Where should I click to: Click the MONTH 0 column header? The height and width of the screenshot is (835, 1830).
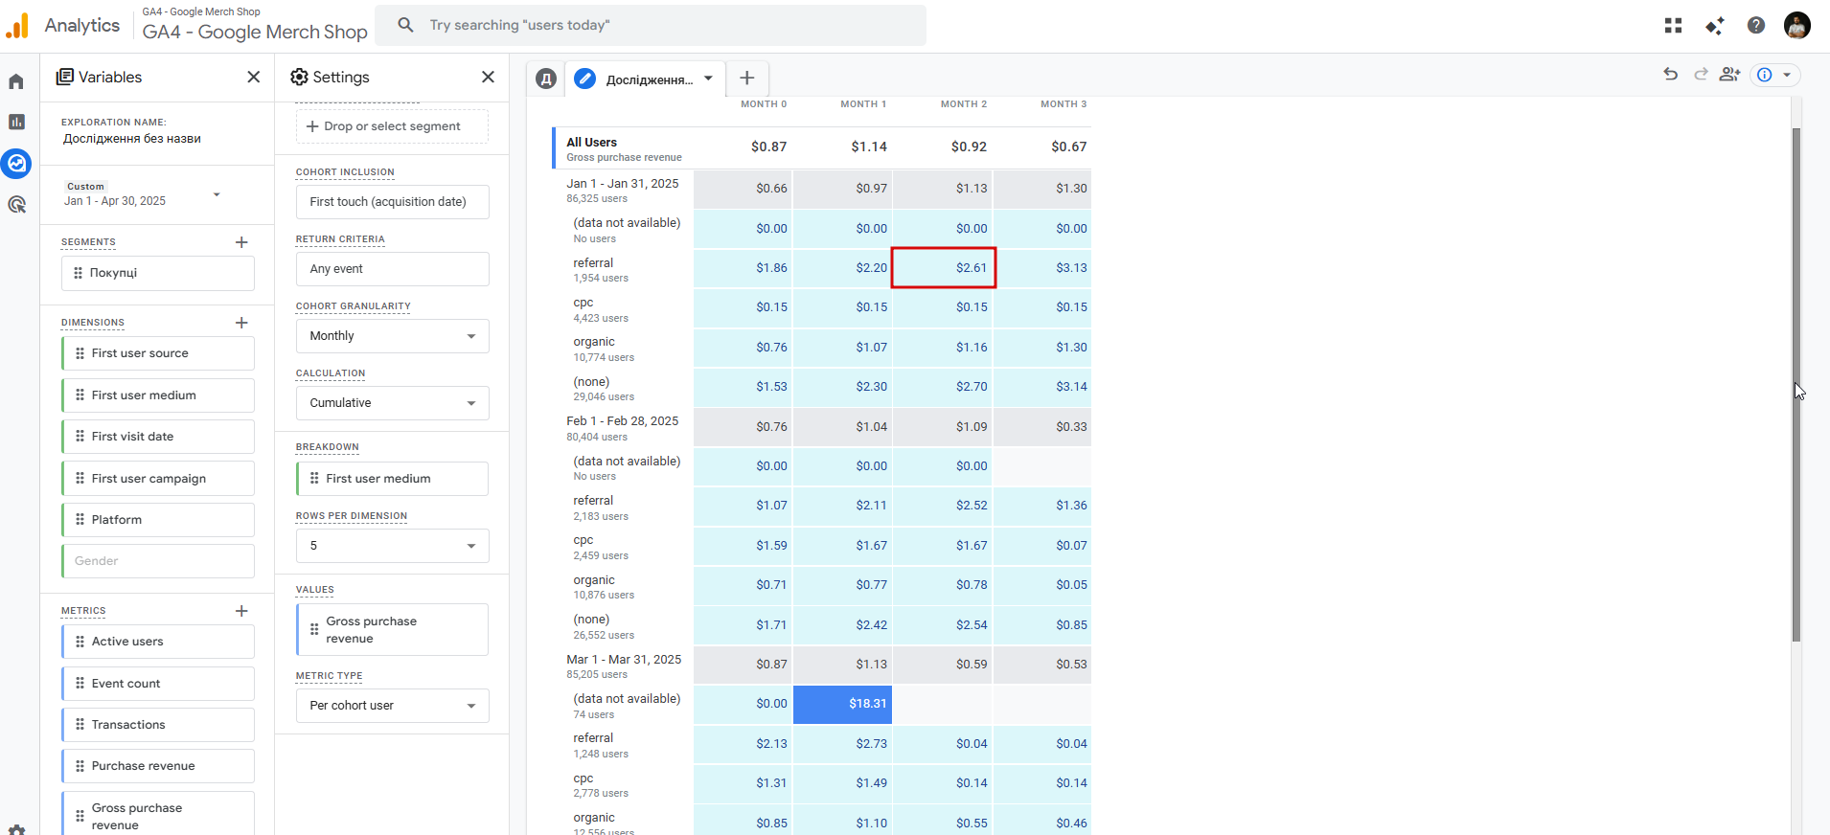pyautogui.click(x=764, y=104)
